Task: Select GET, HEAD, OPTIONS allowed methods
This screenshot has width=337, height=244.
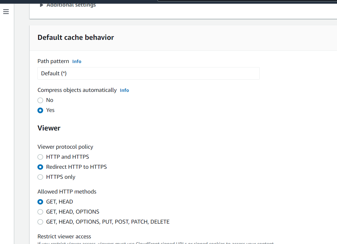Action: (x=40, y=212)
